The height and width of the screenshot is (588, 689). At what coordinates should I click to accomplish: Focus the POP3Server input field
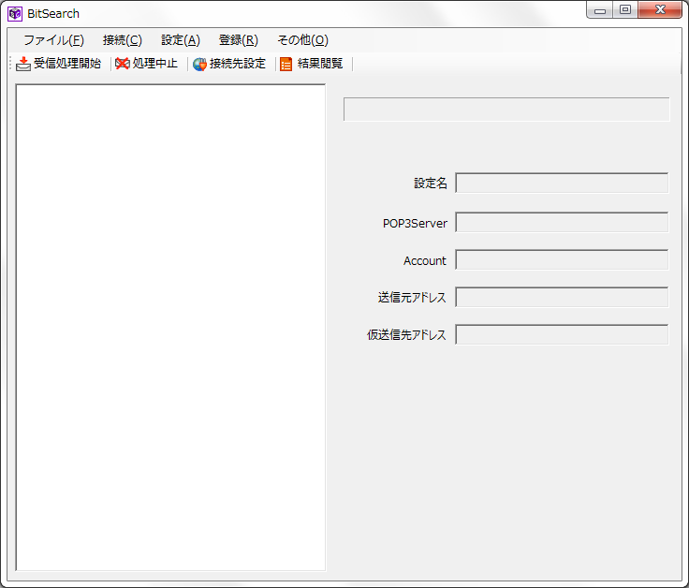(x=562, y=223)
